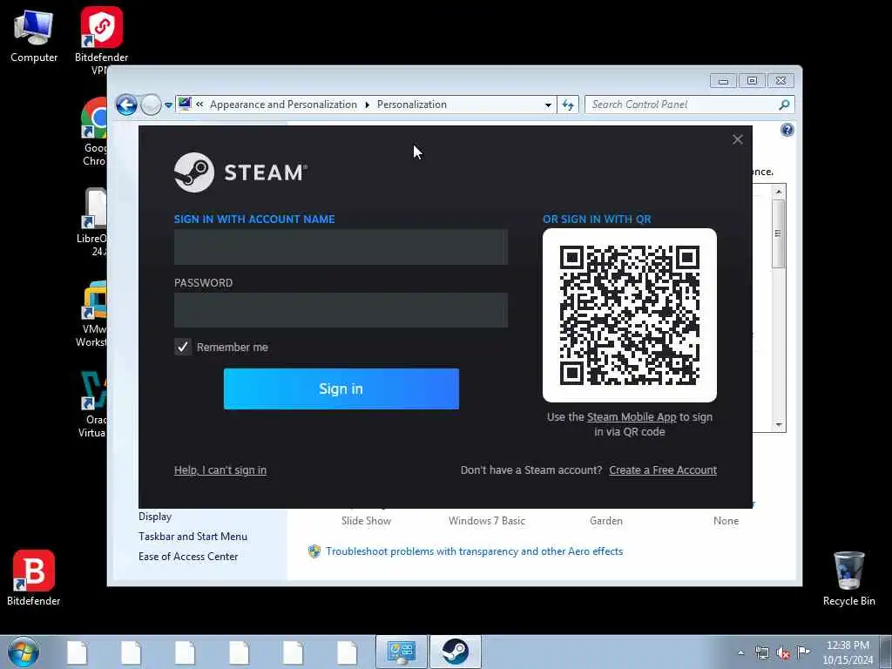The width and height of the screenshot is (892, 669).
Task: Select the Bitdefender VPN desktop icon
Action: pos(101,40)
